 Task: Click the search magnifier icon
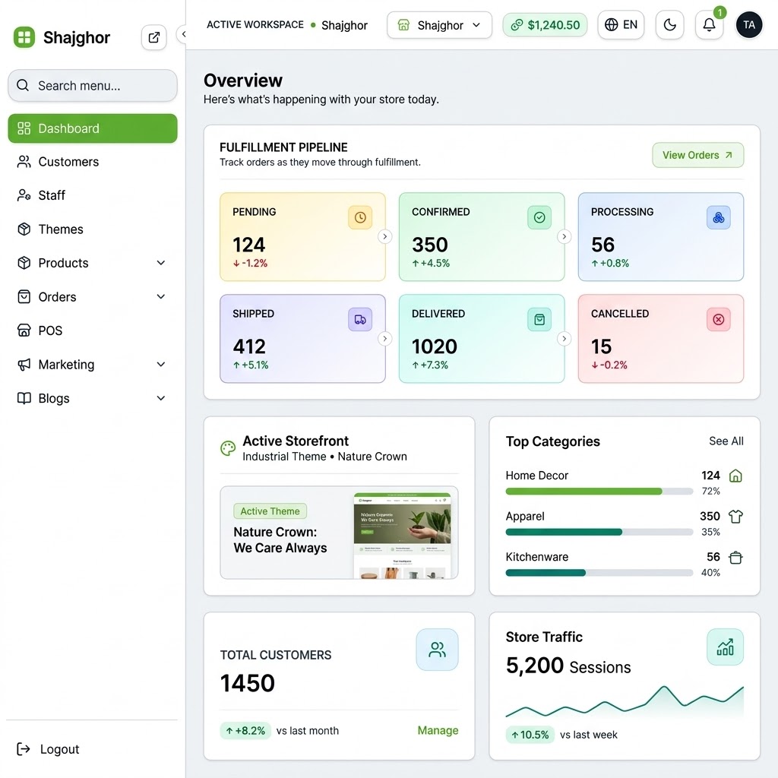23,85
